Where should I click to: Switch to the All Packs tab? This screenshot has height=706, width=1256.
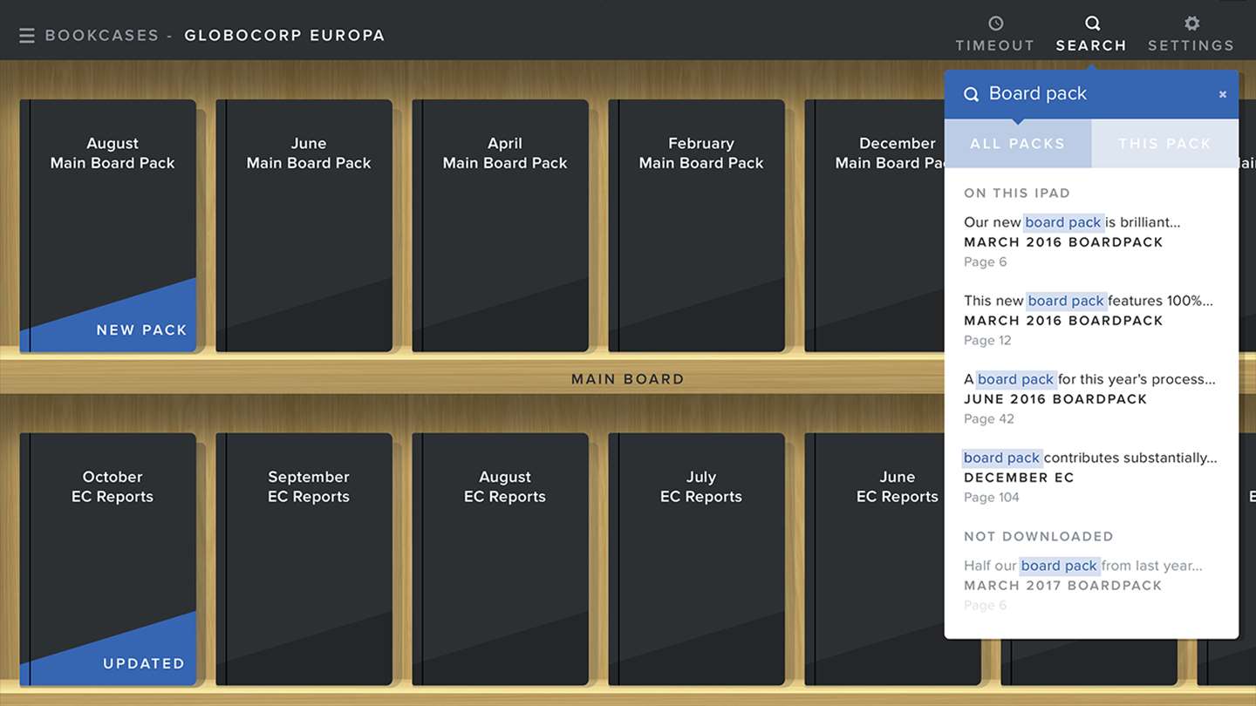(1018, 144)
